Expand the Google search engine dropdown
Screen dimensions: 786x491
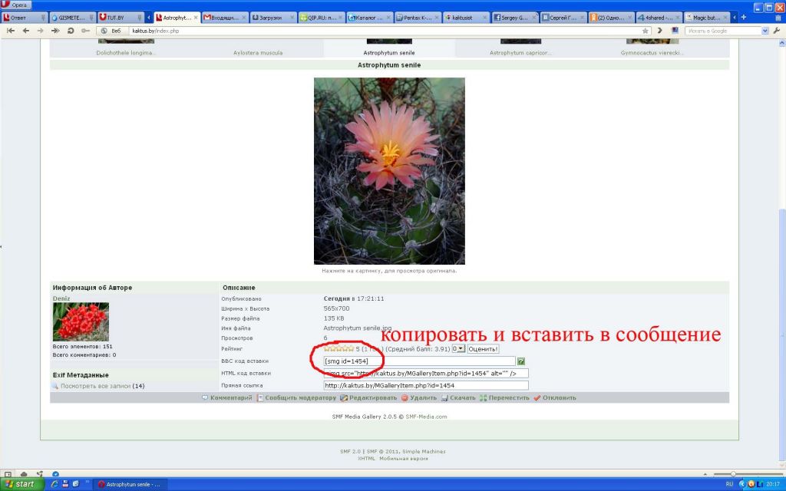tap(765, 31)
